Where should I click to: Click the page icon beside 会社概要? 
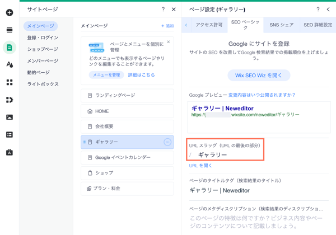[90, 126]
